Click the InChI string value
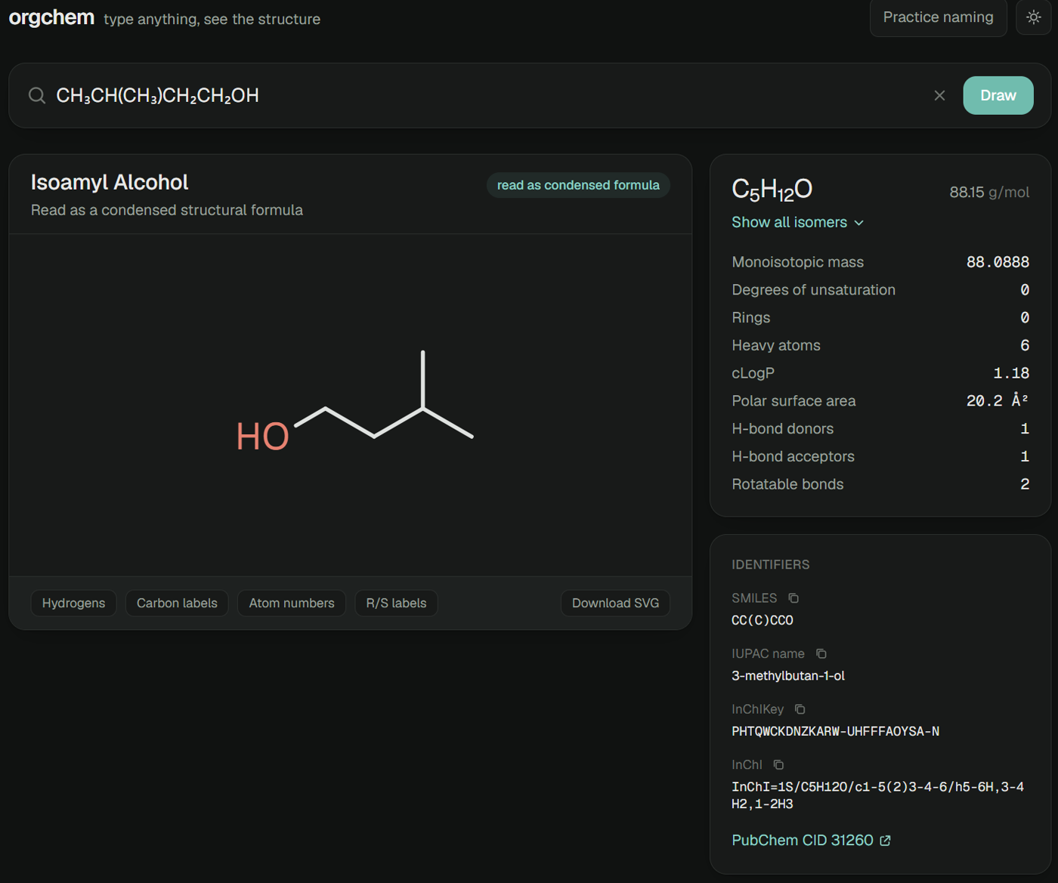Screen dimensions: 1058x883 (877, 795)
